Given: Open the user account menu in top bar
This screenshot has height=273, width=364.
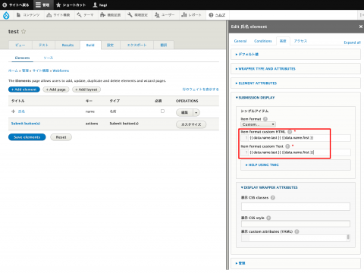Looking at the screenshot, I should [100, 5].
